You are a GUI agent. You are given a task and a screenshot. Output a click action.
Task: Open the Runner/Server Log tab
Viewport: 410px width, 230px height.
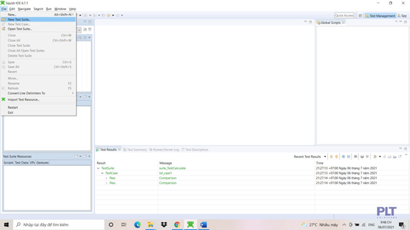[x=164, y=149]
